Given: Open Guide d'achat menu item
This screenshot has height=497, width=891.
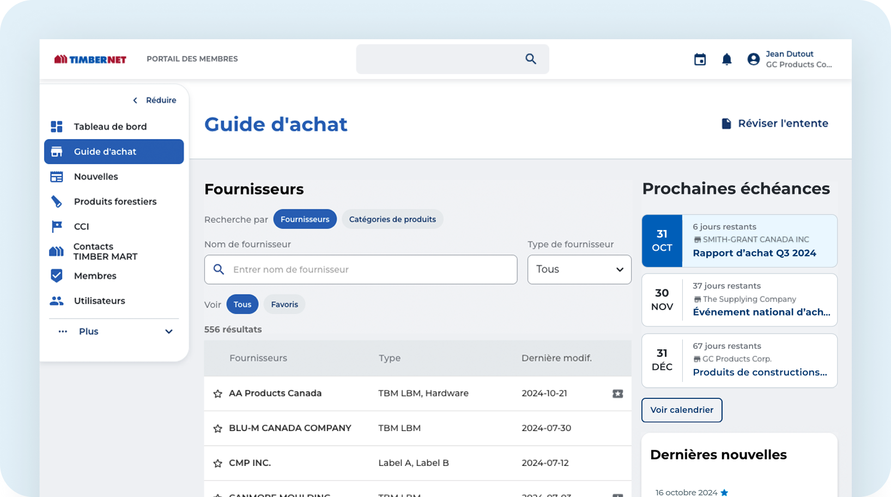Looking at the screenshot, I should 114,151.
